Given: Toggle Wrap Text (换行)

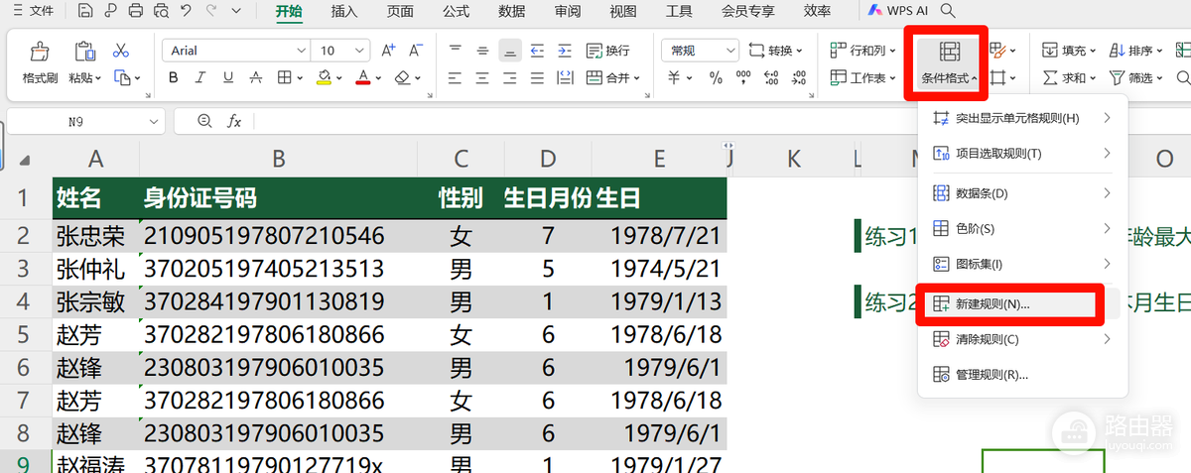Looking at the screenshot, I should point(607,51).
